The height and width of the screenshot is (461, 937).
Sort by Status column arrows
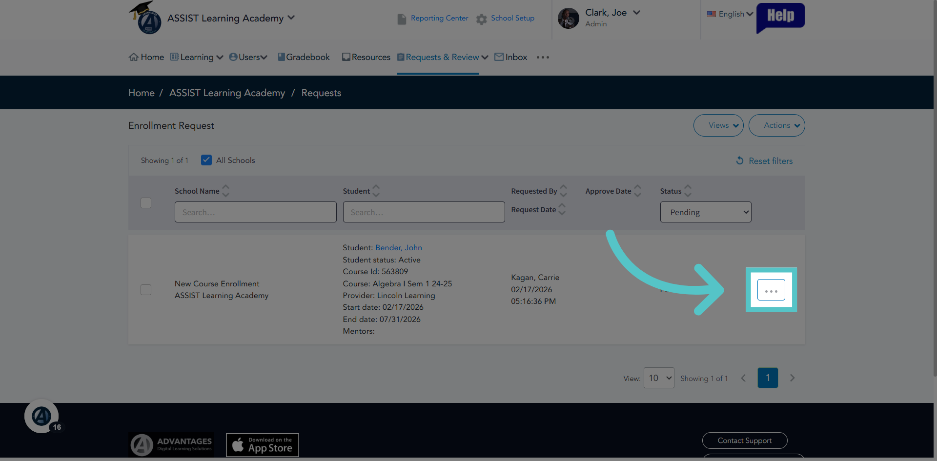(688, 191)
